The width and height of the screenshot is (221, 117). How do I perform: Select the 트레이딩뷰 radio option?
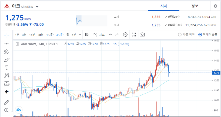[208, 34]
